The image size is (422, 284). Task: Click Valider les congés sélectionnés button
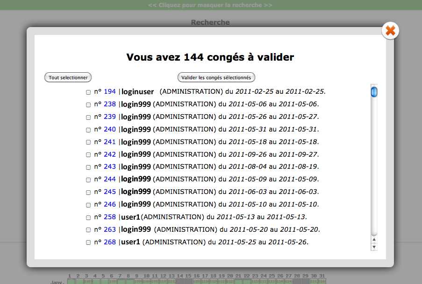216,77
